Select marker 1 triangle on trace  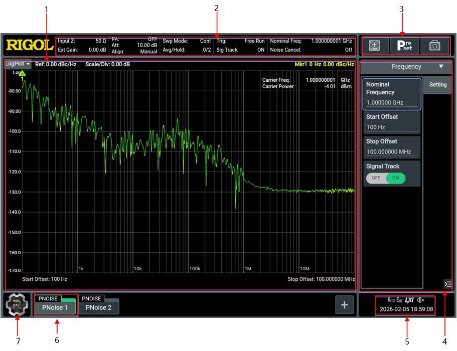point(22,73)
